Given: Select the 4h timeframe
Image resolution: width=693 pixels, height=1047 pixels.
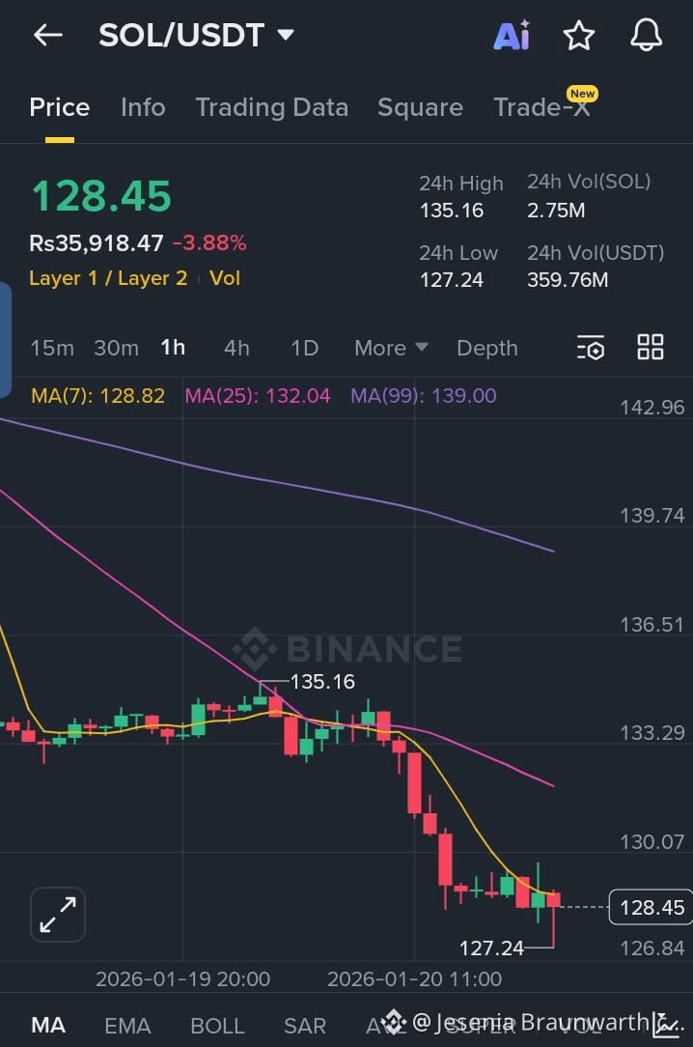Looking at the screenshot, I should point(236,348).
